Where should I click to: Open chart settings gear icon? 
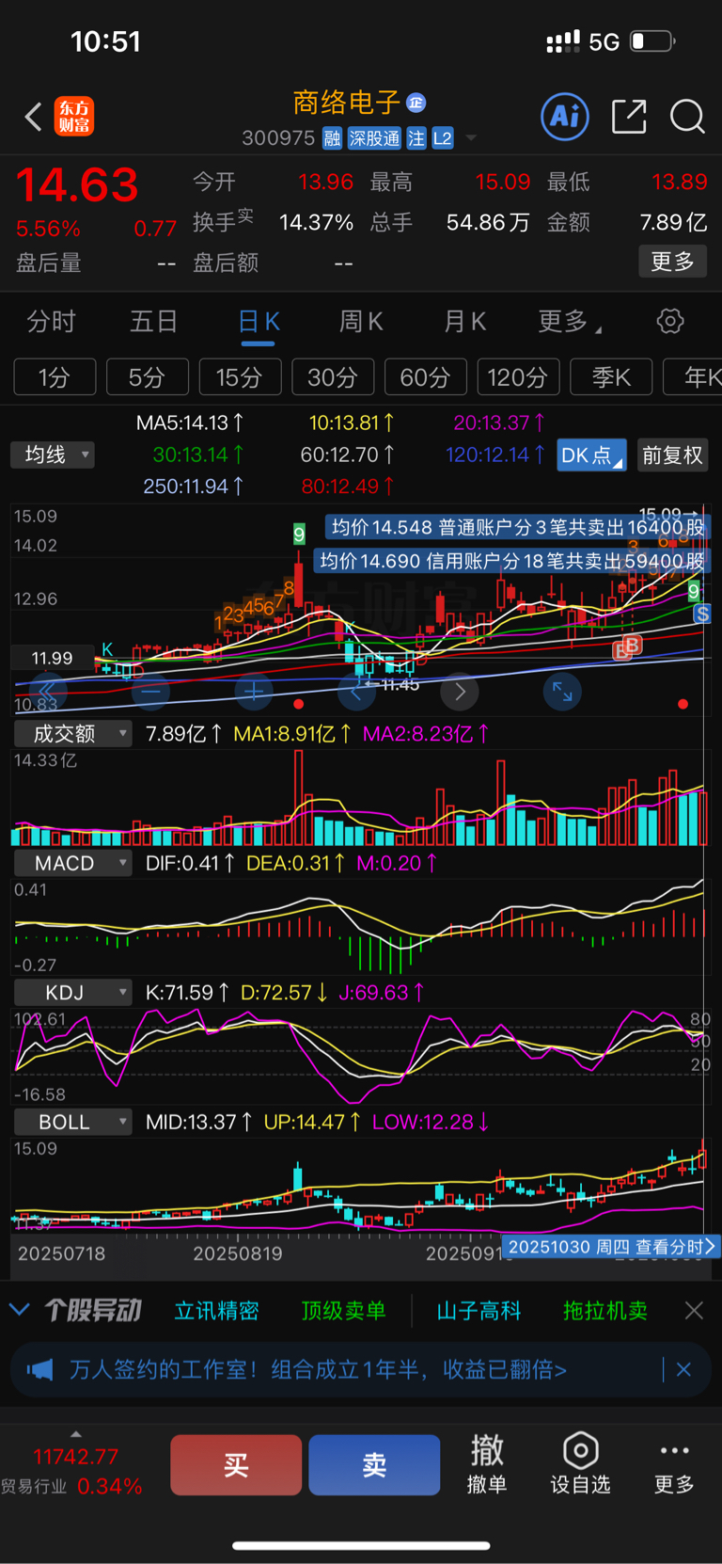(x=670, y=321)
